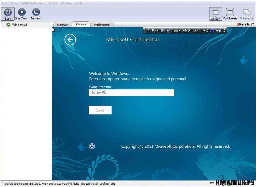Click Parallels Tools not installed status message
This screenshot has height=187, width=256.
[x=59, y=184]
